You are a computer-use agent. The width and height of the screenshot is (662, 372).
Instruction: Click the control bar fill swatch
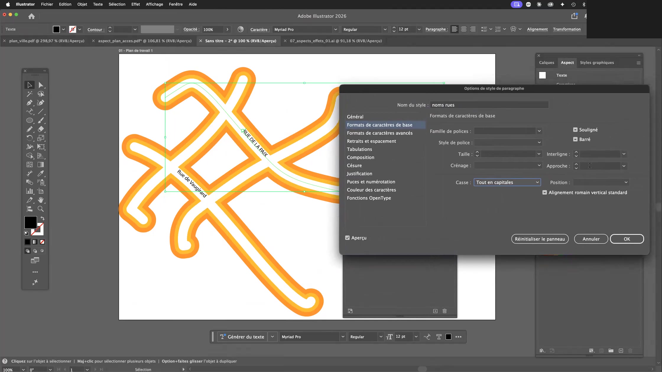[x=56, y=29]
